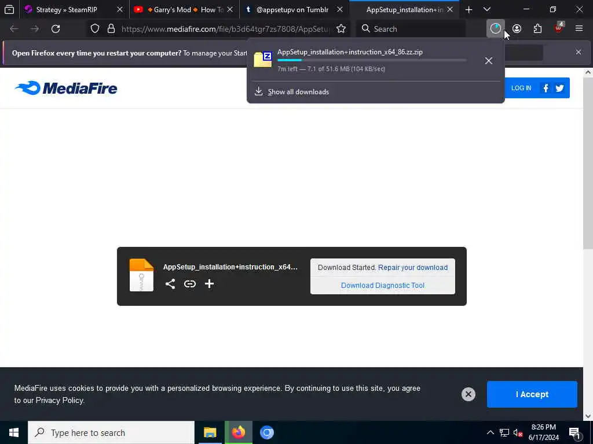The image size is (593, 444).
Task: Open the Firefox hamburger application menu
Action: click(579, 29)
